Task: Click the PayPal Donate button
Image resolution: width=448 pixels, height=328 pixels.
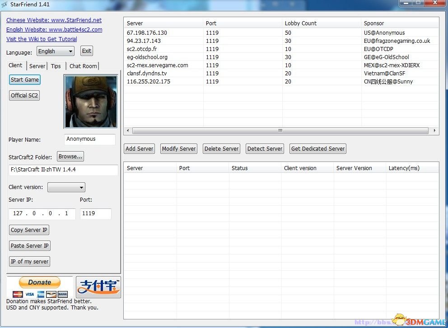Action: [40, 282]
